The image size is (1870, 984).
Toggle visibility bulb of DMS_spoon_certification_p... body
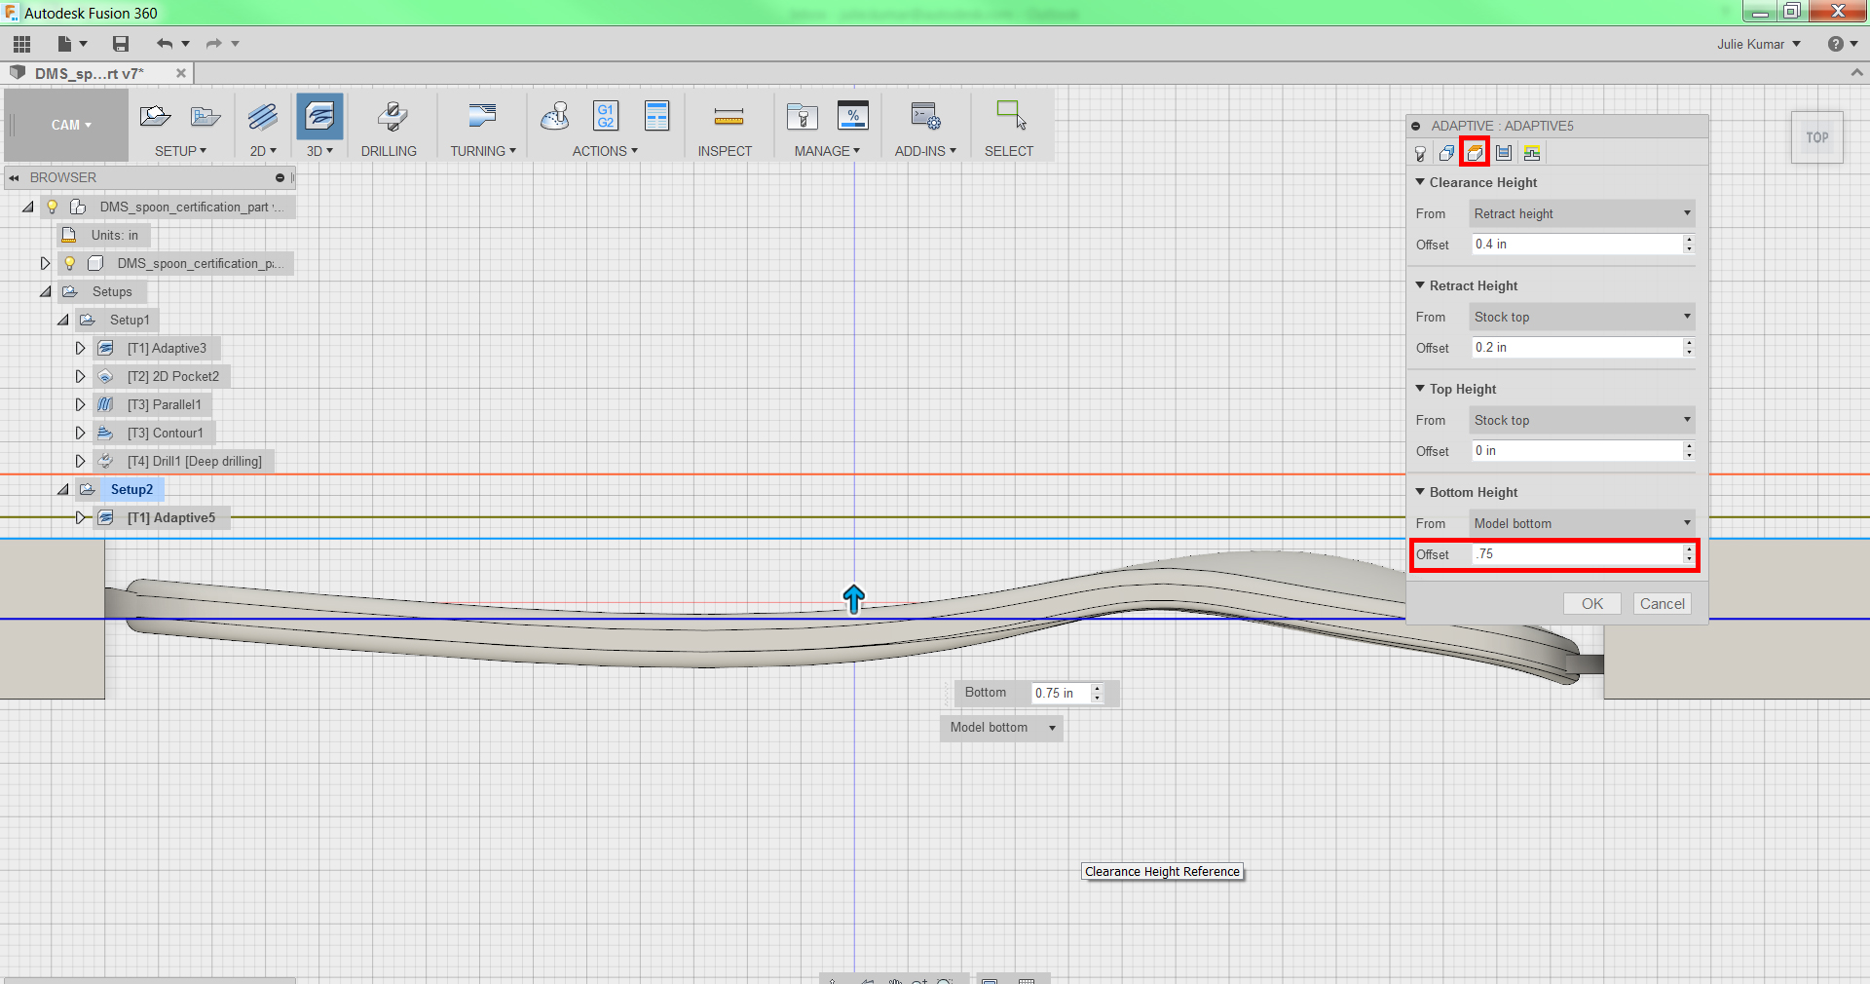pyautogui.click(x=70, y=263)
